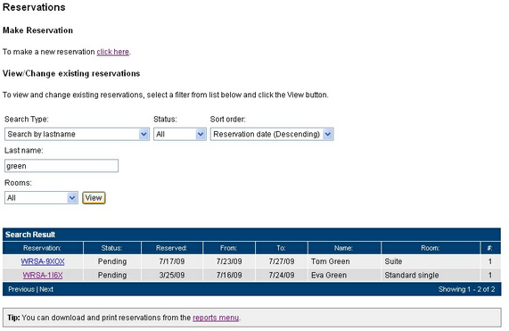Open the Sort order dropdown

(272, 134)
